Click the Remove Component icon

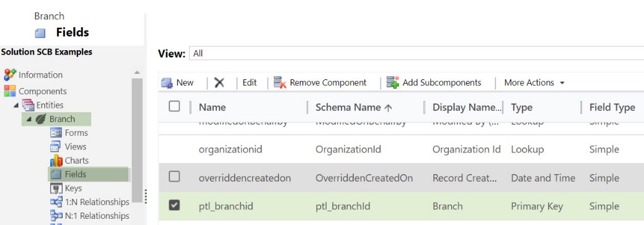(x=280, y=82)
